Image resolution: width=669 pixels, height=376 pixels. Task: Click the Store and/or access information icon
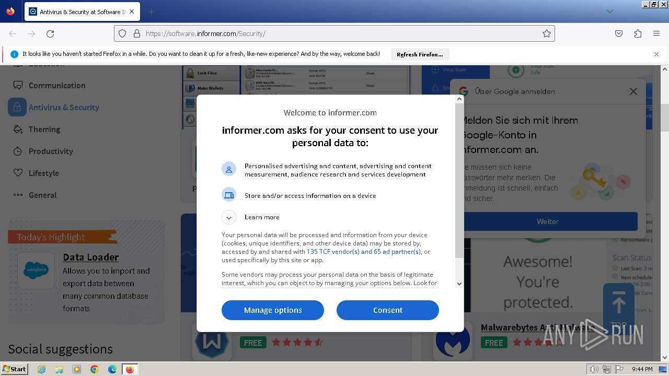point(229,195)
